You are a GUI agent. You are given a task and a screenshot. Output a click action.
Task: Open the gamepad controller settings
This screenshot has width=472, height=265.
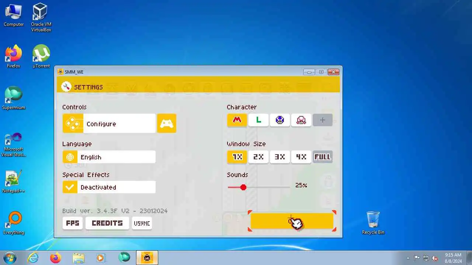click(x=167, y=124)
